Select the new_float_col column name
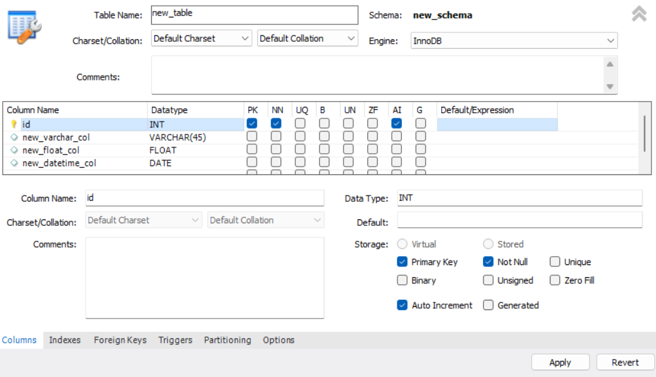Image resolution: width=656 pixels, height=377 pixels. pyautogui.click(x=51, y=150)
